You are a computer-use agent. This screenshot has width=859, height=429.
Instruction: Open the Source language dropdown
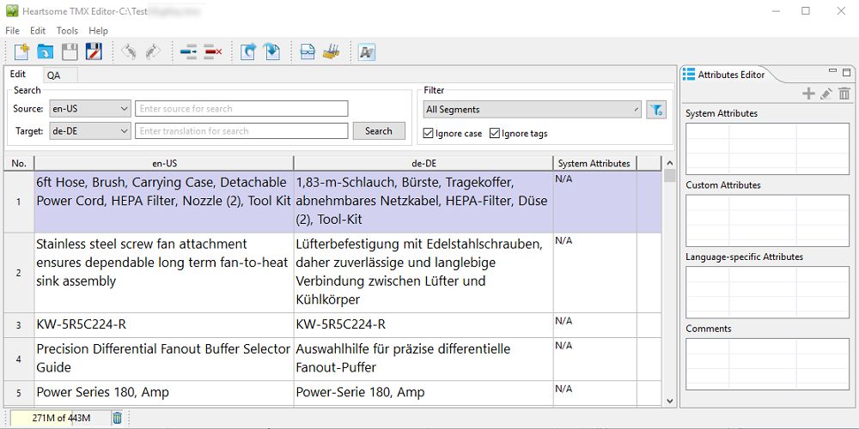[90, 108]
